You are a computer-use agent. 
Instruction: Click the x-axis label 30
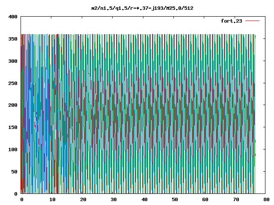coord(113,199)
